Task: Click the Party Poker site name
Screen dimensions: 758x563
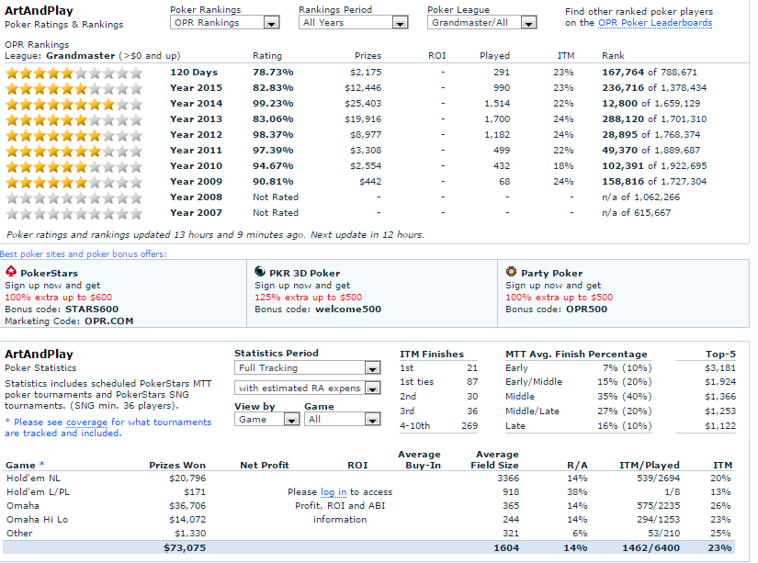Action: 551,273
